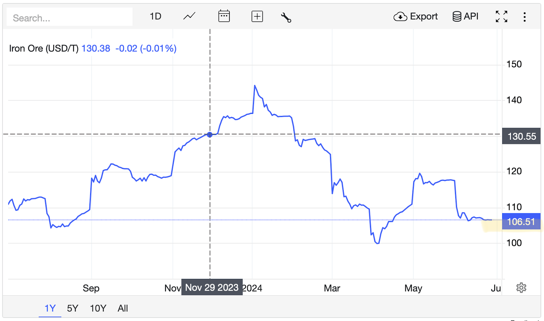Click the 140 y-axis label

(x=514, y=100)
